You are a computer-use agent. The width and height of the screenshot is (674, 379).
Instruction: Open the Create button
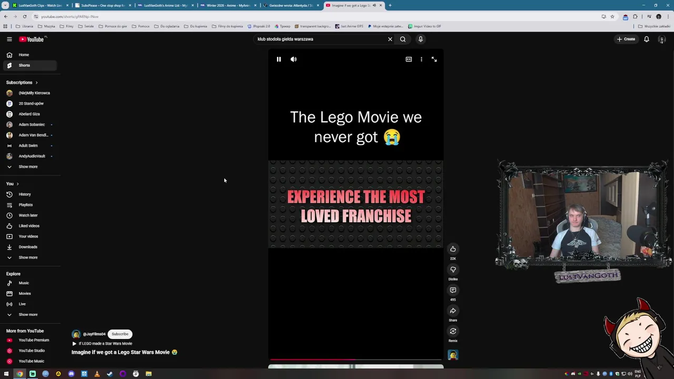click(x=626, y=39)
